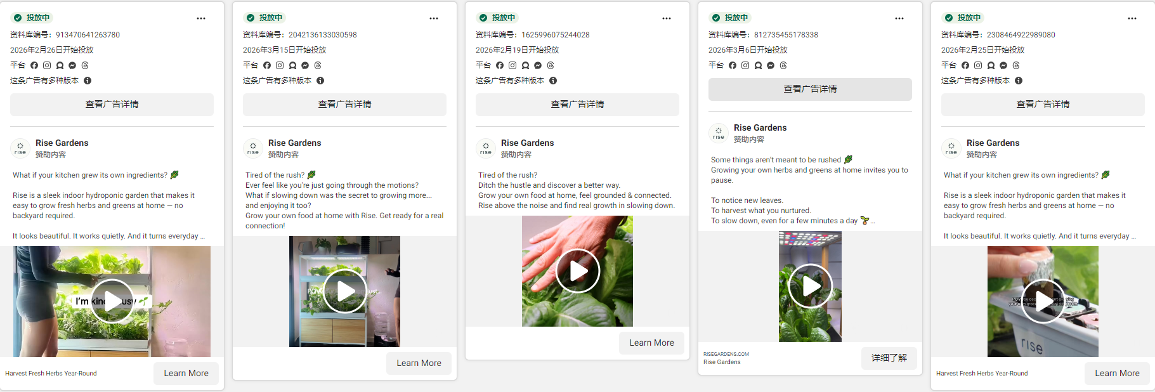Click Facebook icon in ad 2042136133030598
The width and height of the screenshot is (1155, 392).
pyautogui.click(x=267, y=65)
